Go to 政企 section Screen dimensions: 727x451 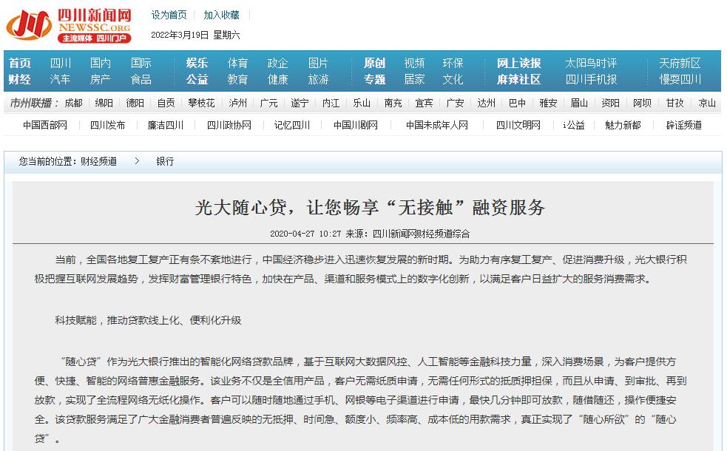click(x=278, y=63)
